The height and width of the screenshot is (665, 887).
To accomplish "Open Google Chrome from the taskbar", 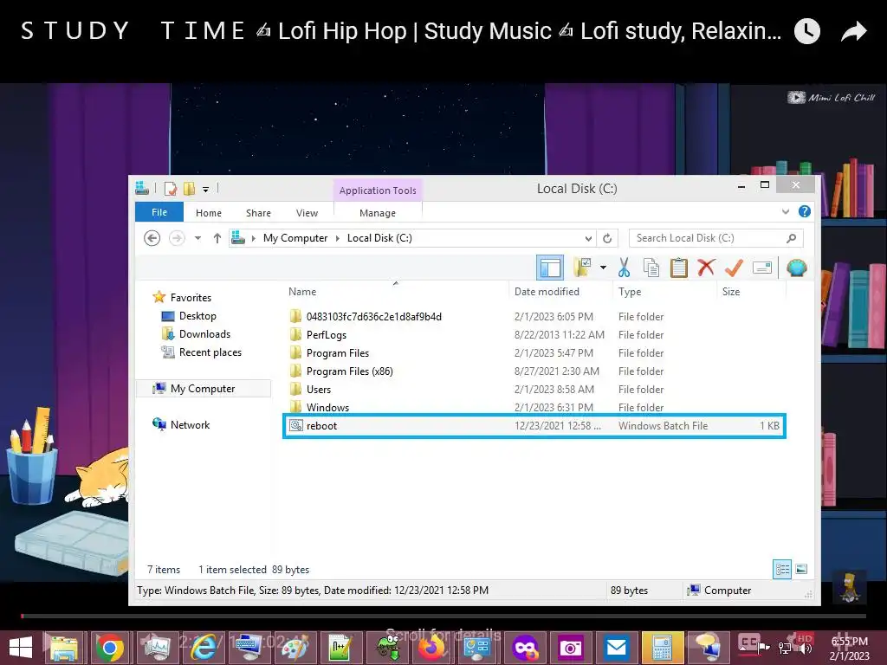I will pyautogui.click(x=110, y=648).
